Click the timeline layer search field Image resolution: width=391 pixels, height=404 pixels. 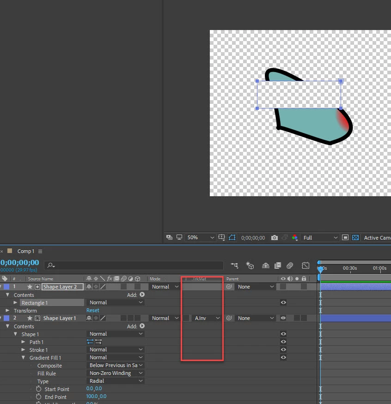(134, 265)
